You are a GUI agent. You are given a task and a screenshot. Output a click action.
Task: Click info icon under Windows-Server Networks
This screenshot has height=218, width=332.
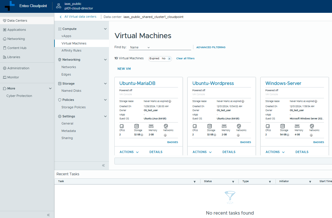(x=311, y=135)
